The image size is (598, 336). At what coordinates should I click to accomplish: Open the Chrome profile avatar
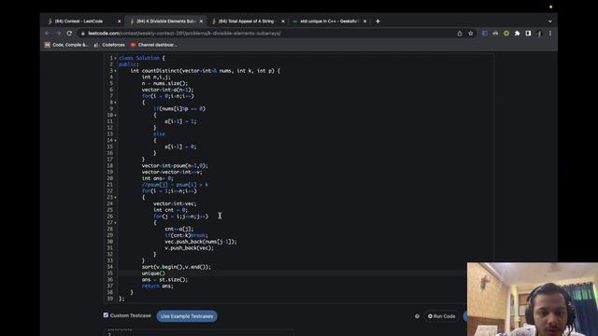(x=539, y=34)
